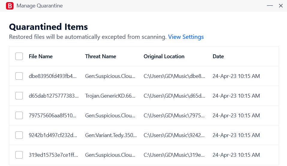Check the box for dbe83950fd493fb4 file

tap(19, 76)
